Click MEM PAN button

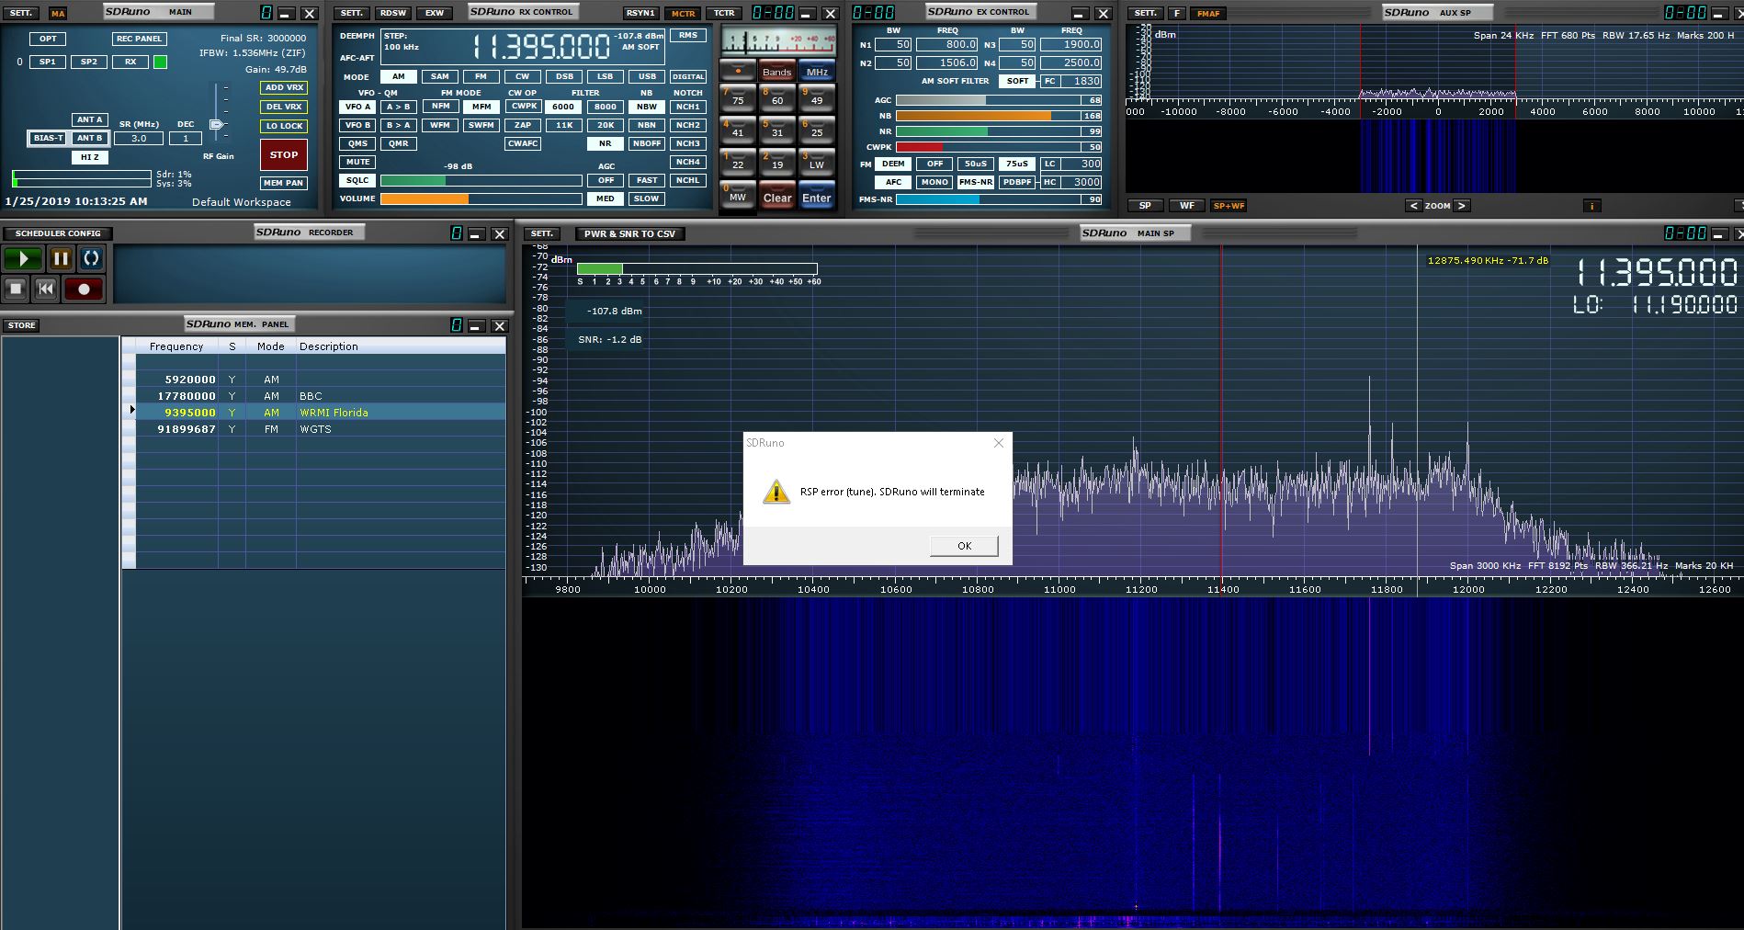pos(284,183)
